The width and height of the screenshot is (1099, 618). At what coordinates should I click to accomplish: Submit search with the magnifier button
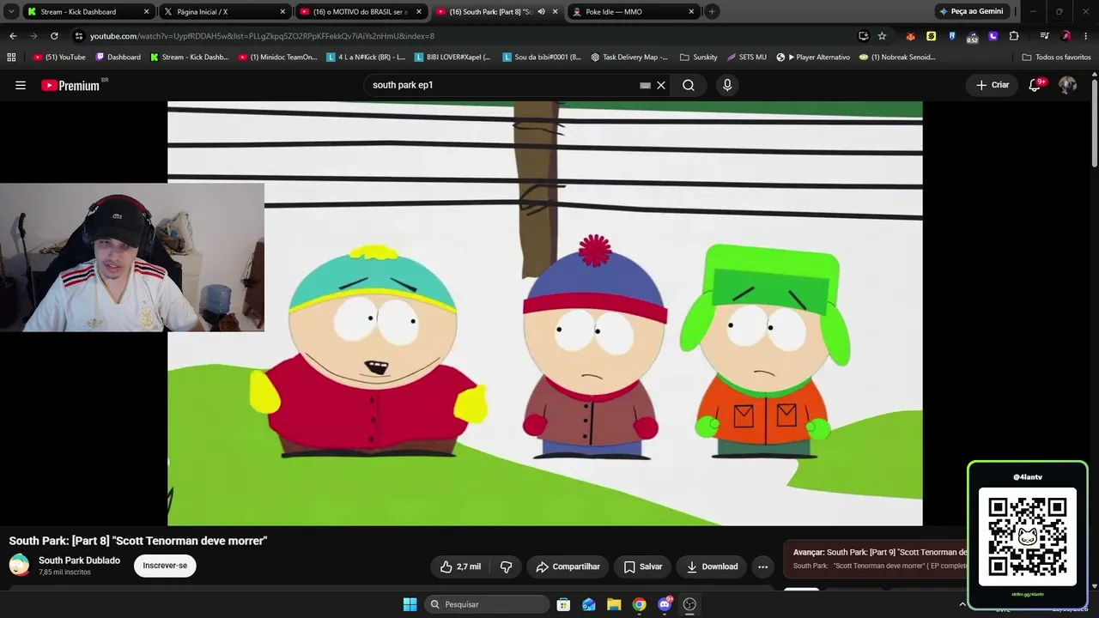pyautogui.click(x=689, y=85)
